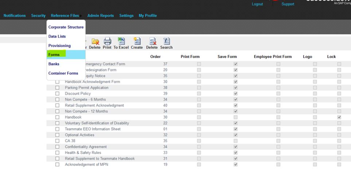Click Health & Safety Rules name
The image size is (351, 190).
83,153
